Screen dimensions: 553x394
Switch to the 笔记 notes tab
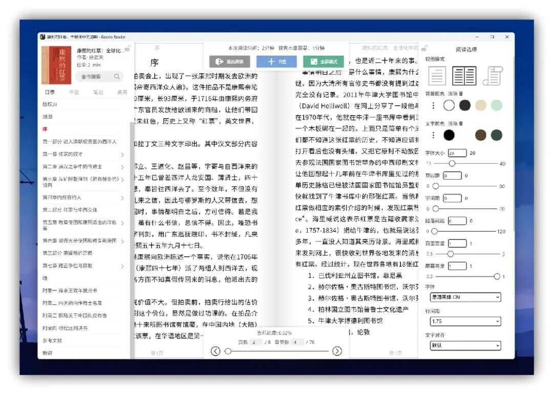[x=98, y=92]
